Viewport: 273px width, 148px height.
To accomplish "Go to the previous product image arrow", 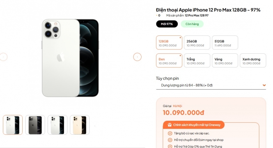I will click(x=3, y=57).
